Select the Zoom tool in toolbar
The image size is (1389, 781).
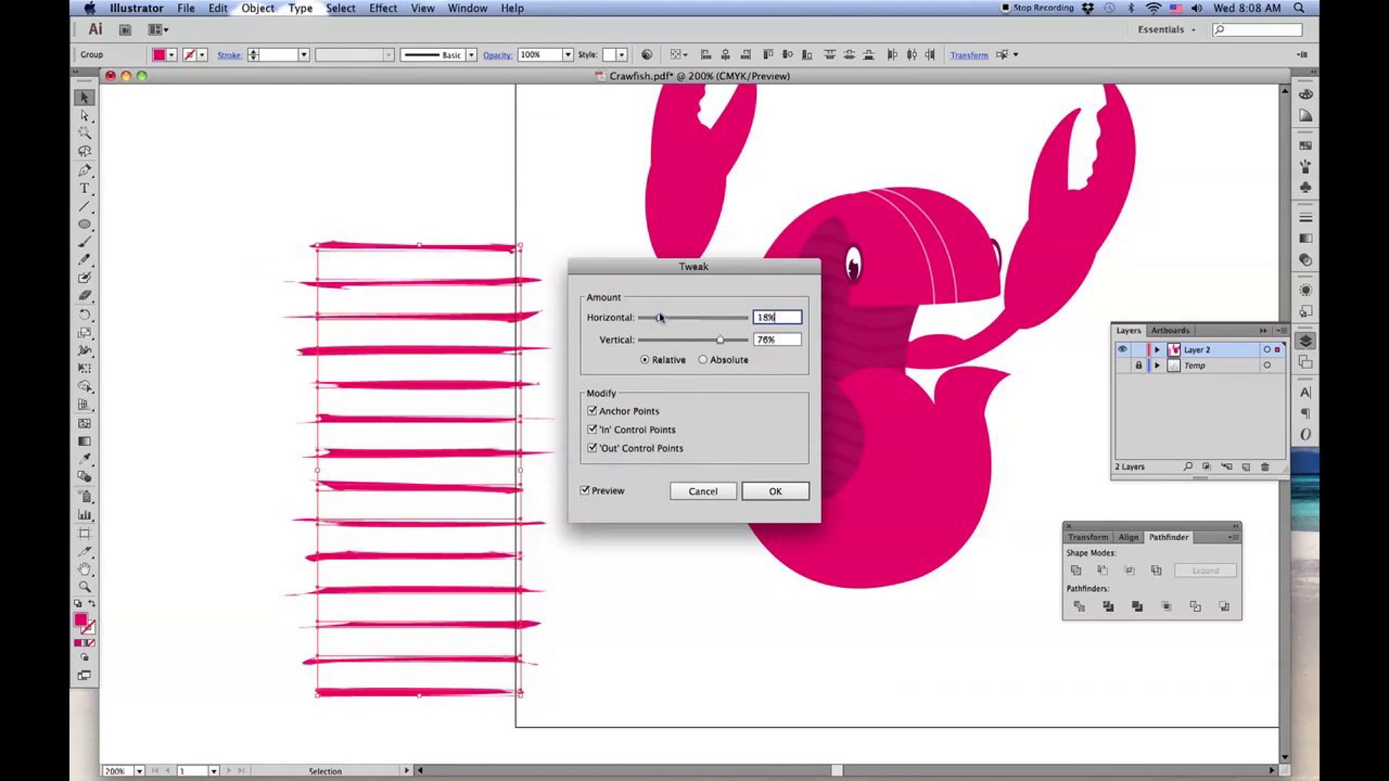tap(84, 587)
